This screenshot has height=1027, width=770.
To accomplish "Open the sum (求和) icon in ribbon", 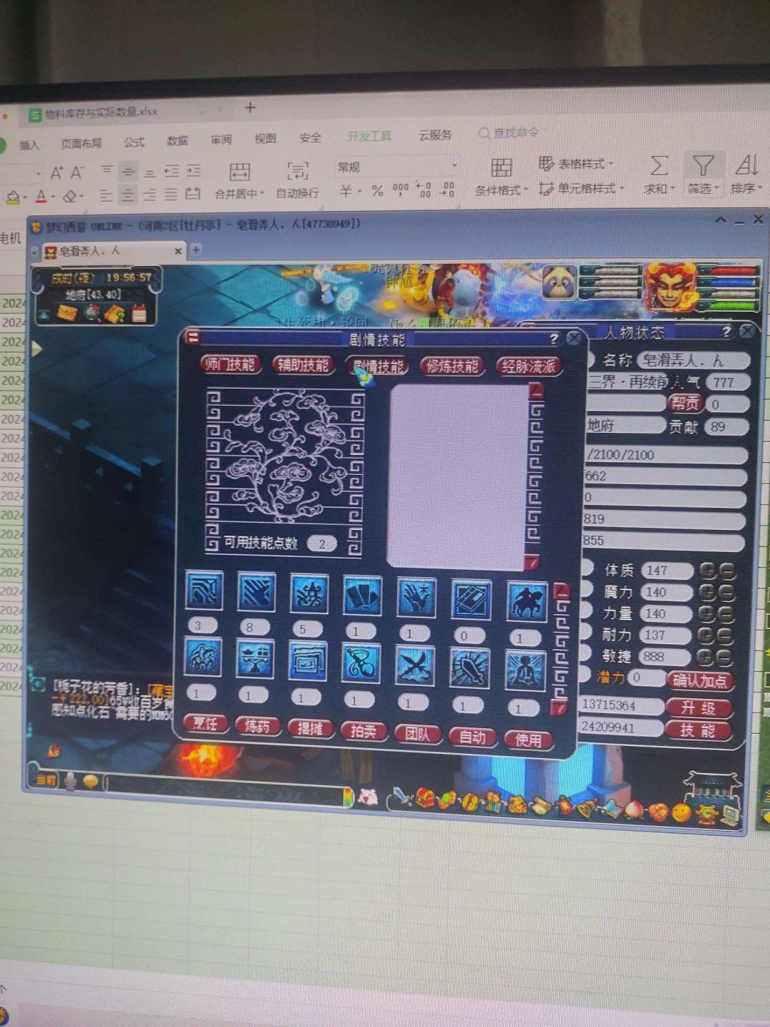I will 659,166.
